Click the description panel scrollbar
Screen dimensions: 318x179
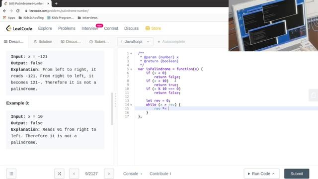112,109
